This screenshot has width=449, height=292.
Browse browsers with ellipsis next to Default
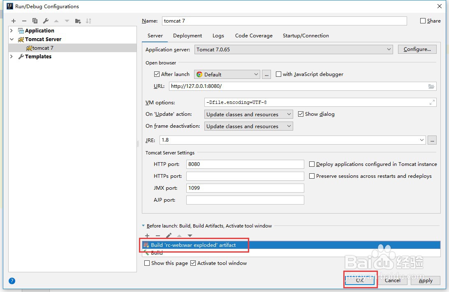266,74
